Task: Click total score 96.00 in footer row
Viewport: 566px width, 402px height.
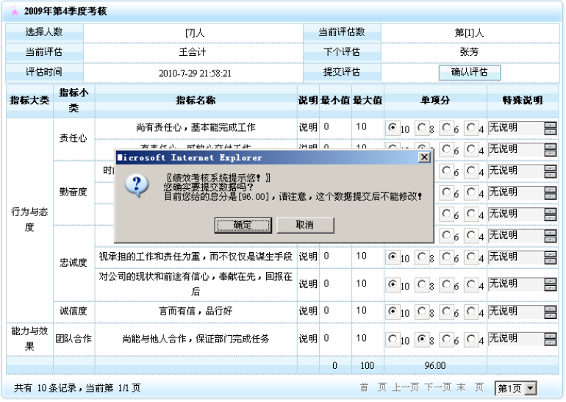Action: (x=435, y=365)
